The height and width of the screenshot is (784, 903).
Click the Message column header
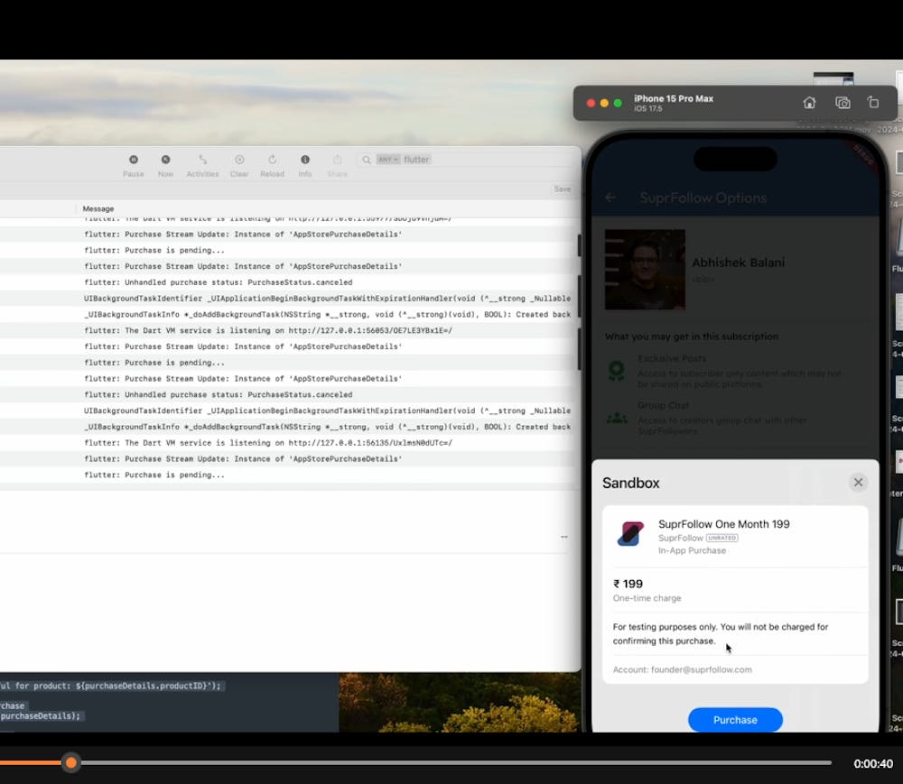click(98, 208)
